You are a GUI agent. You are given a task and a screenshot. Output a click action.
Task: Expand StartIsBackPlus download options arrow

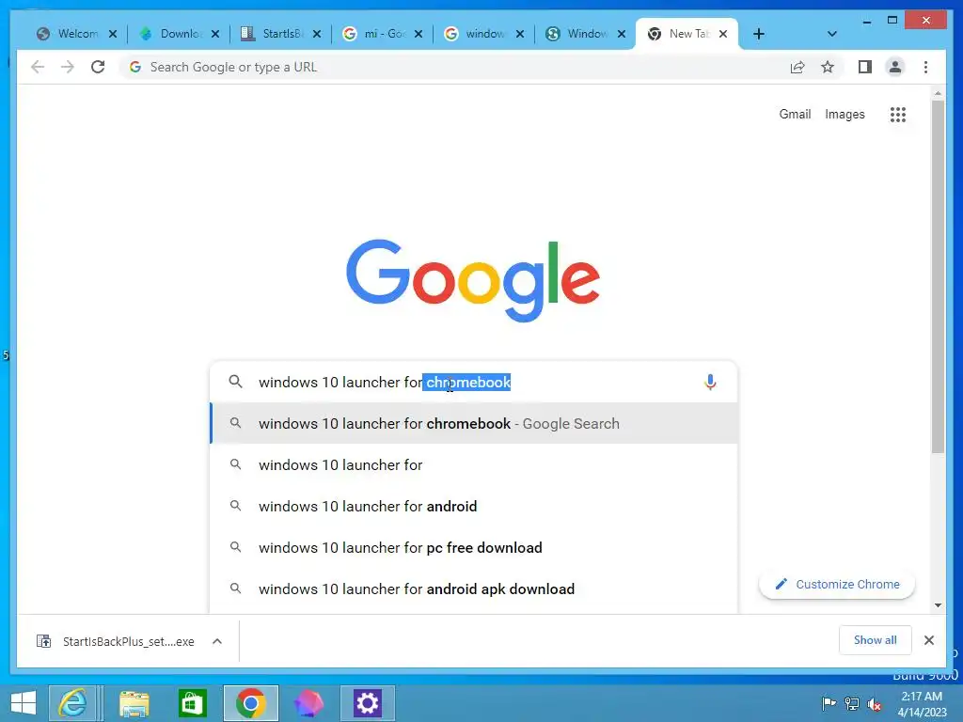click(x=217, y=641)
